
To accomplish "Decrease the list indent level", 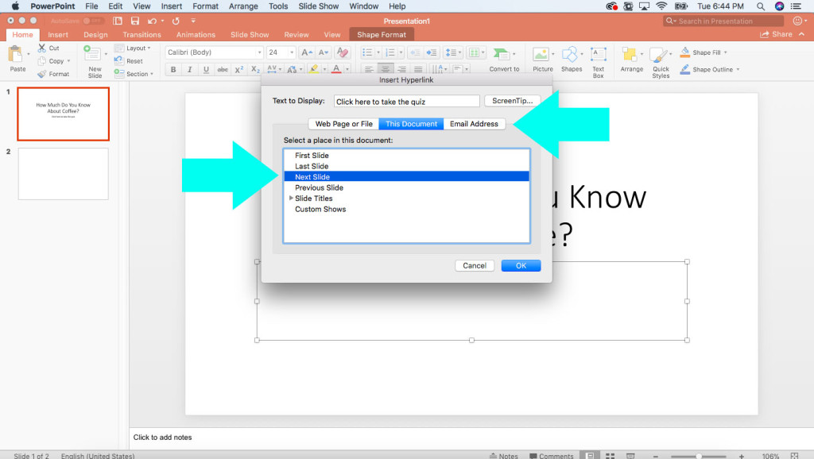I will point(415,52).
